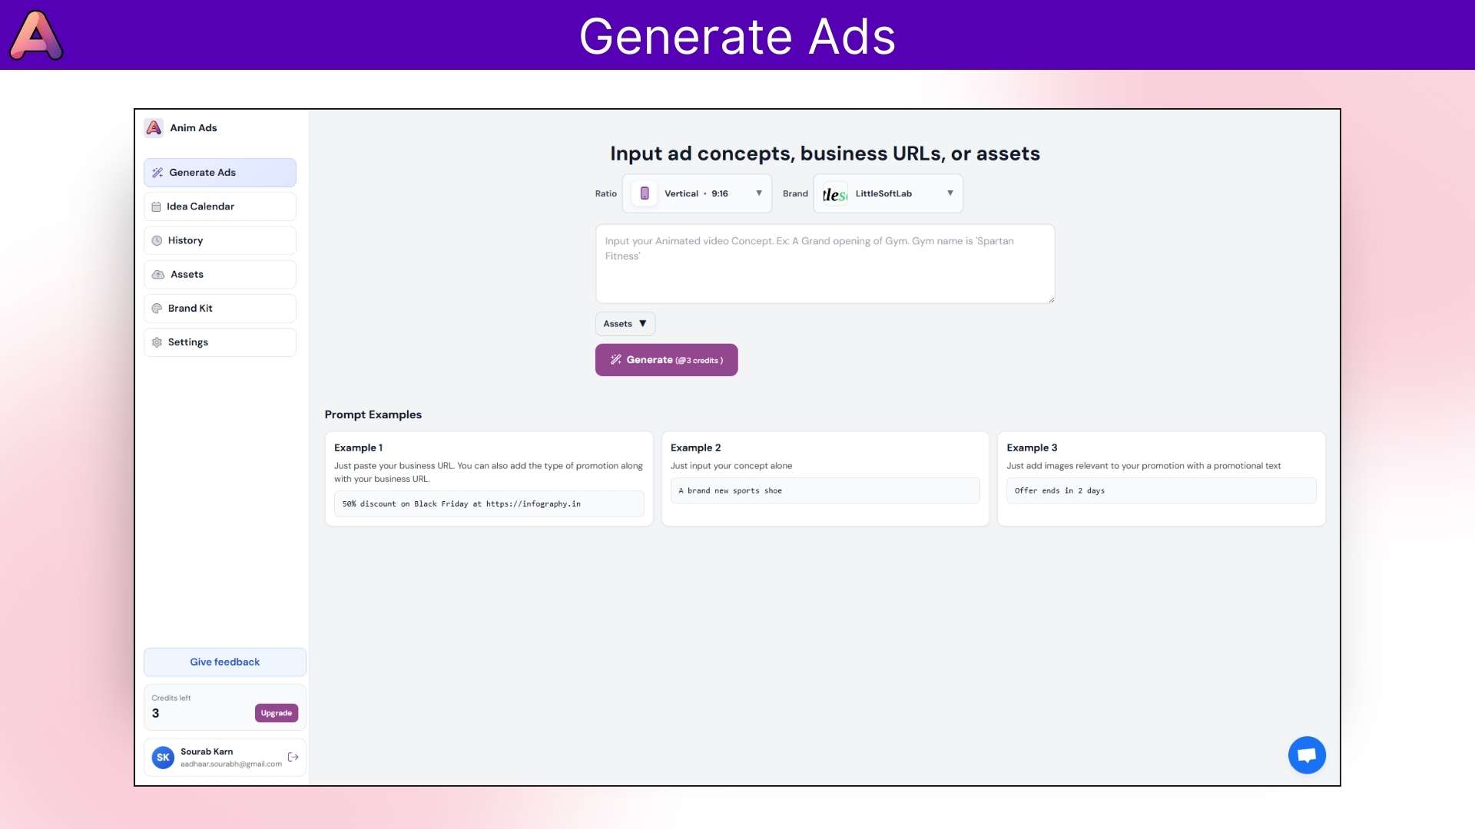Open the chat support bubble icon

[1307, 755]
